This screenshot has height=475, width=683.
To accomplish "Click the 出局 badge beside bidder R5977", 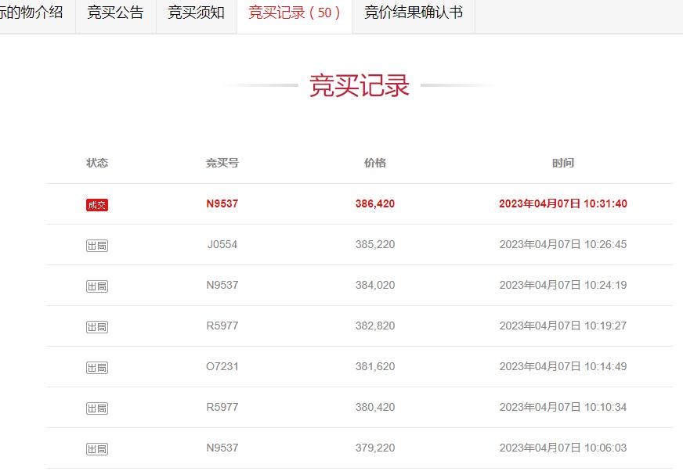I will tap(97, 326).
